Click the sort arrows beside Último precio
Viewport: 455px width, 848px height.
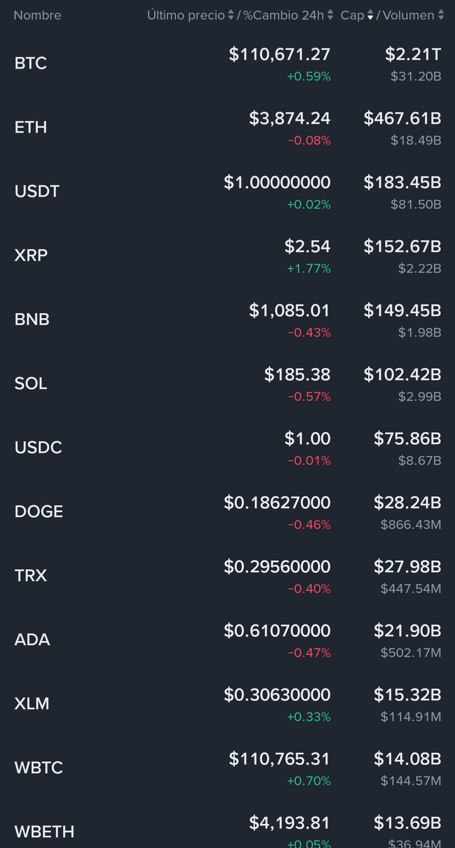coord(230,15)
